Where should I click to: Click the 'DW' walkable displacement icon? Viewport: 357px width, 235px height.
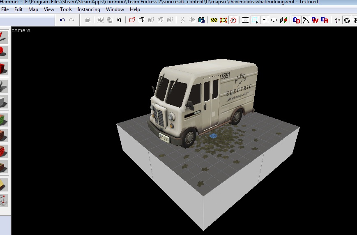(315, 20)
